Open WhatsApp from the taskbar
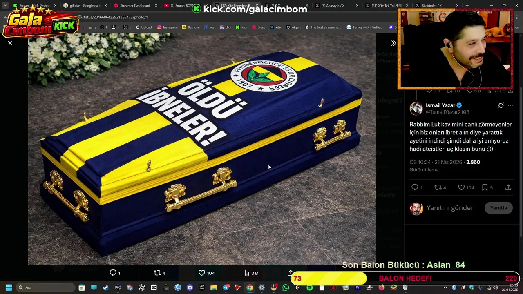523x294 pixels. click(x=286, y=287)
